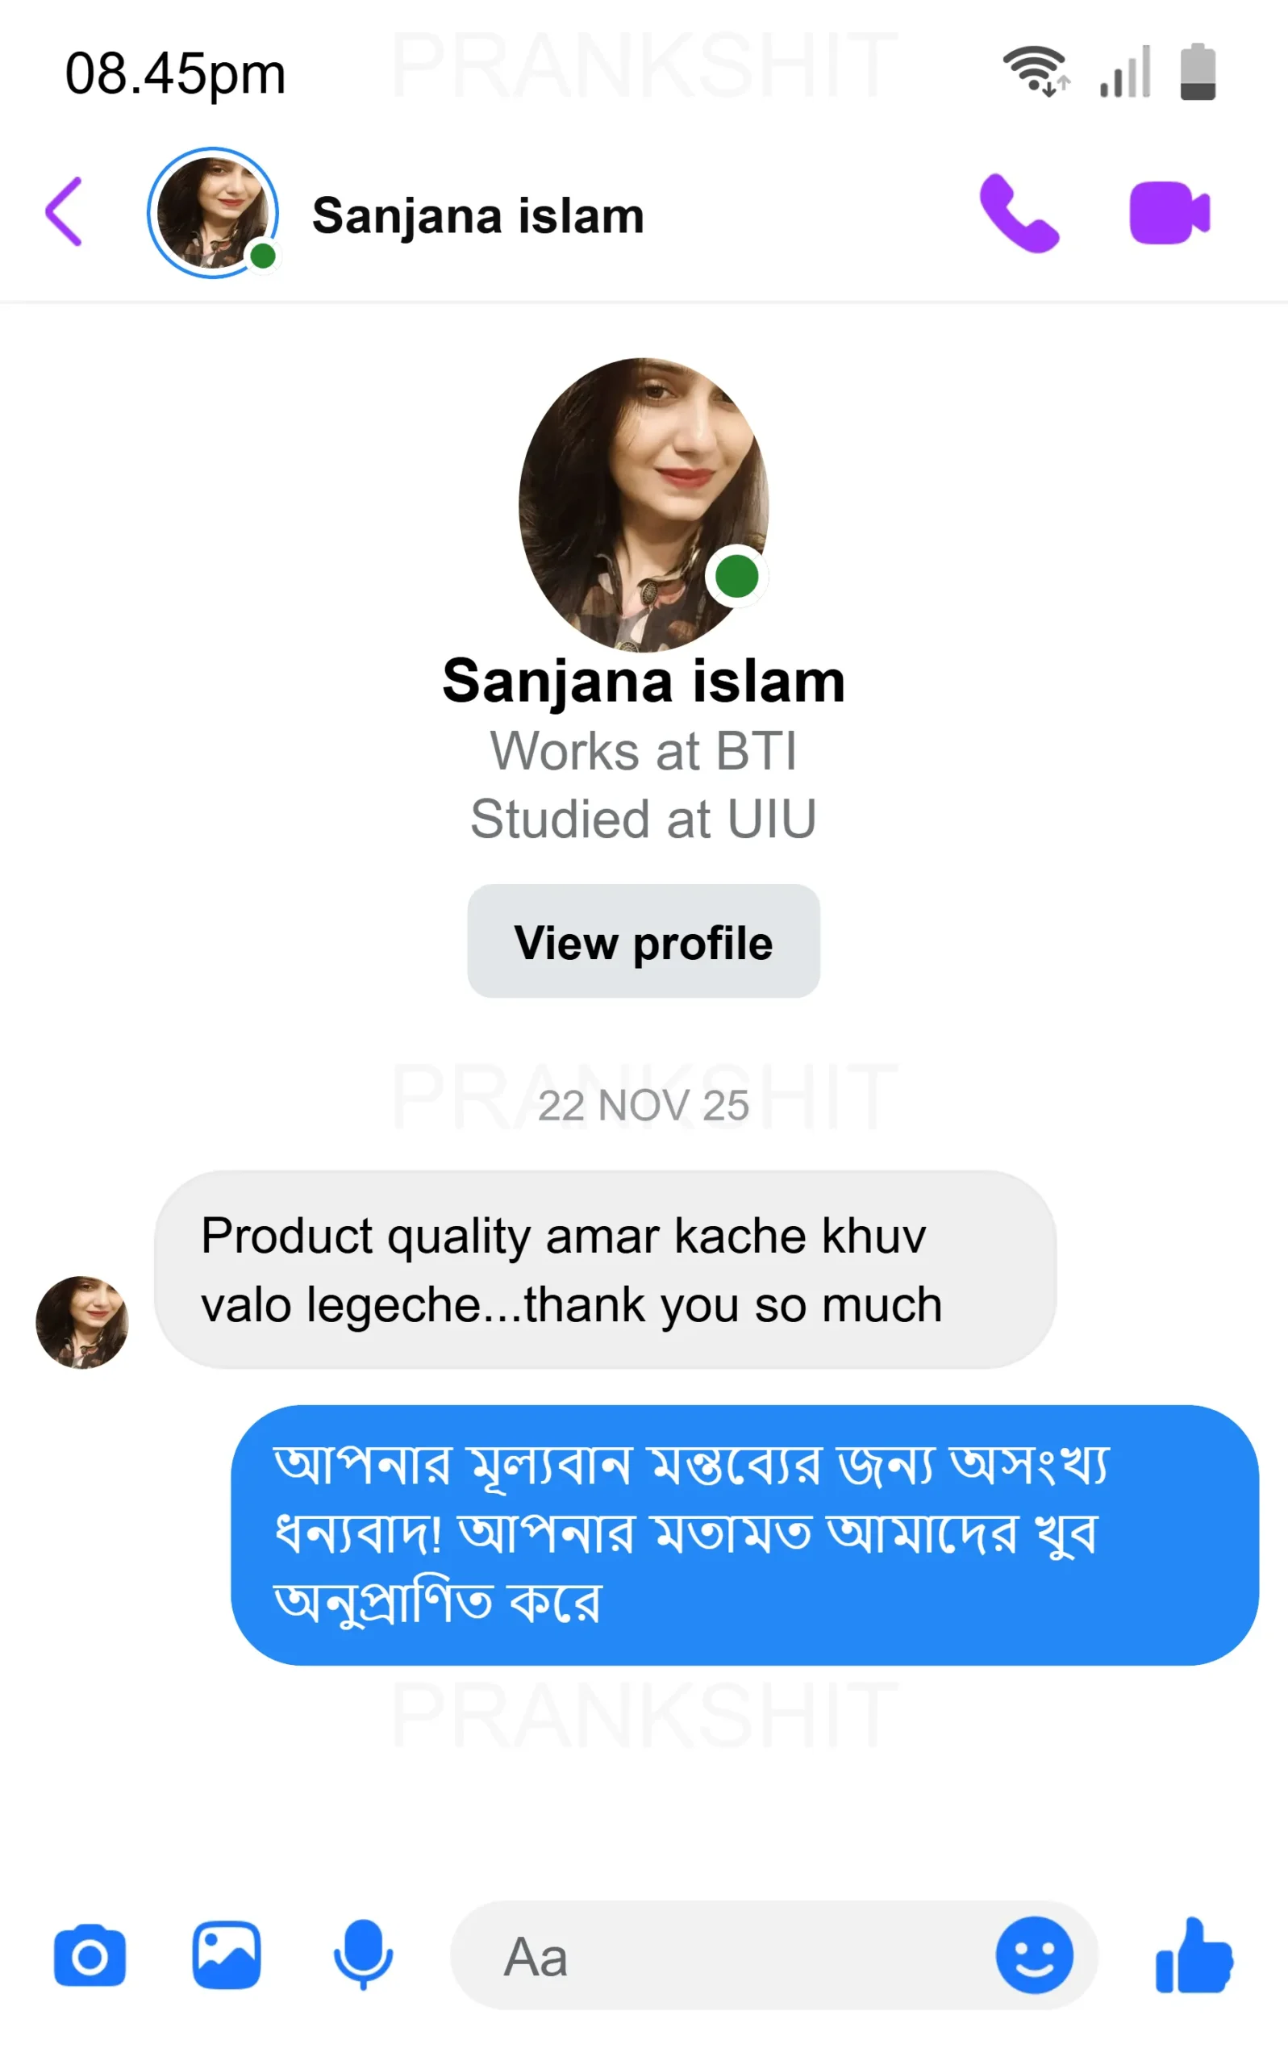Tap the cellular signal strength icon
The image size is (1288, 2065).
pos(1125,72)
